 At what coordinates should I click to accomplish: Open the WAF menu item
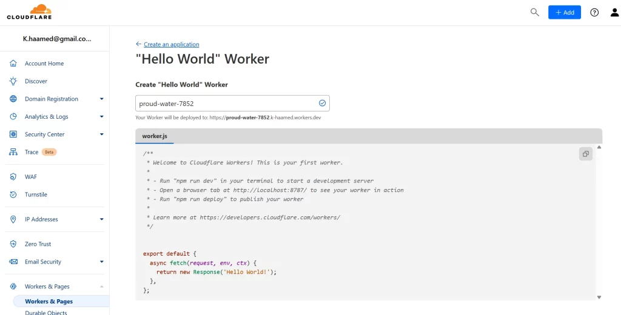click(x=30, y=177)
